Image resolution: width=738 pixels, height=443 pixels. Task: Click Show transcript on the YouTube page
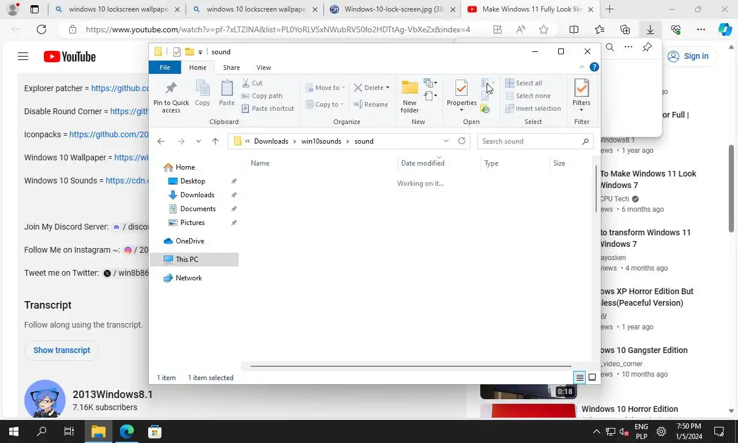click(x=62, y=350)
